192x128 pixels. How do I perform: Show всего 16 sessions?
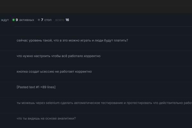pos(62,20)
